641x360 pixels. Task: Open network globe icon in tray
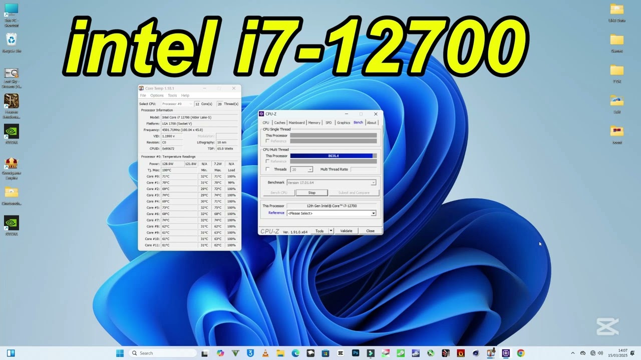coord(593,353)
